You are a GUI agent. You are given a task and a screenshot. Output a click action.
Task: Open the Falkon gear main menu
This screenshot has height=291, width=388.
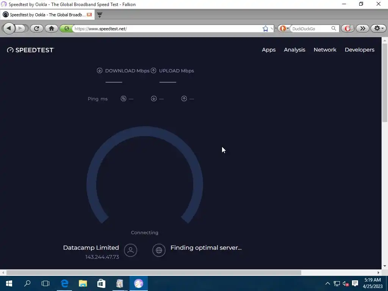pos(379,28)
